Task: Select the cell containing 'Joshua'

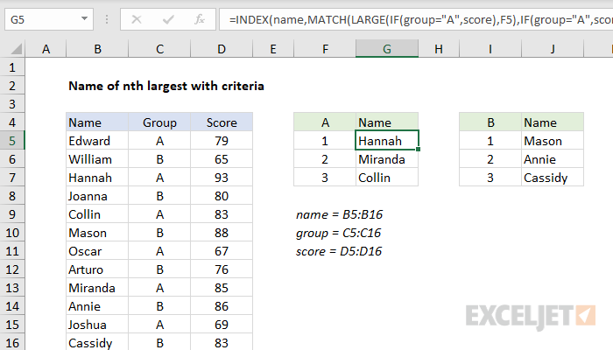Action: tap(97, 325)
